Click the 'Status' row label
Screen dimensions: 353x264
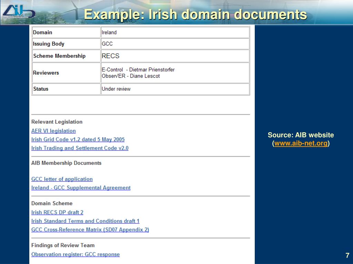click(x=41, y=89)
